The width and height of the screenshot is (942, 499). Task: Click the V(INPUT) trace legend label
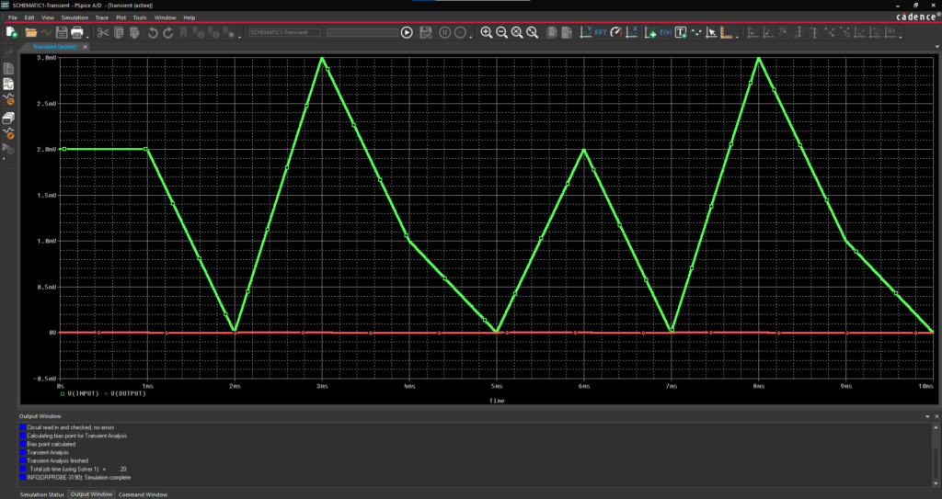point(82,394)
